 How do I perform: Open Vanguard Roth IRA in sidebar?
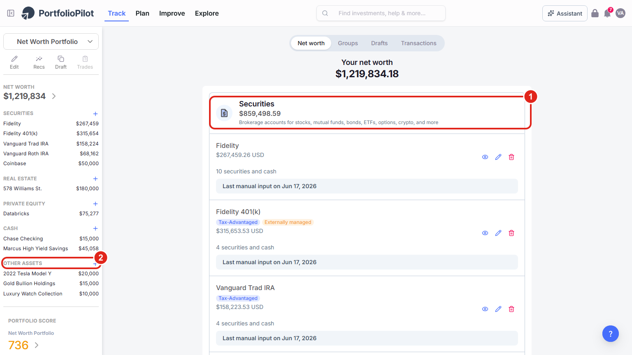click(x=51, y=154)
